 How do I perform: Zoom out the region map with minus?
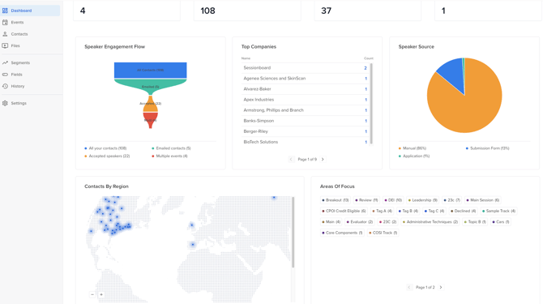click(92, 294)
